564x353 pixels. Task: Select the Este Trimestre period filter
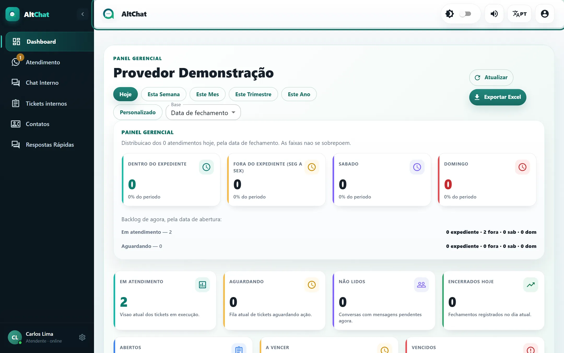(253, 94)
